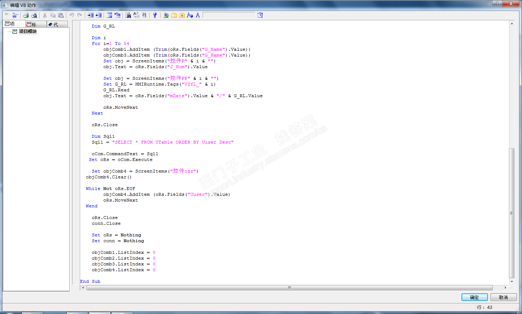The width and height of the screenshot is (522, 314).
Task: Click the 'Set G_RL = HMIRuntime.Tags' line
Action: click(x=159, y=84)
